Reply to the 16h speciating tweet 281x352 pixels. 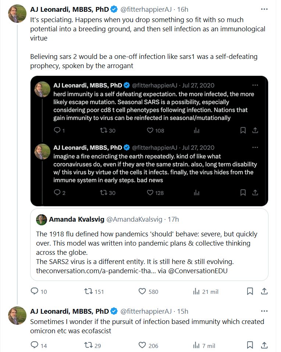[x=35, y=291]
